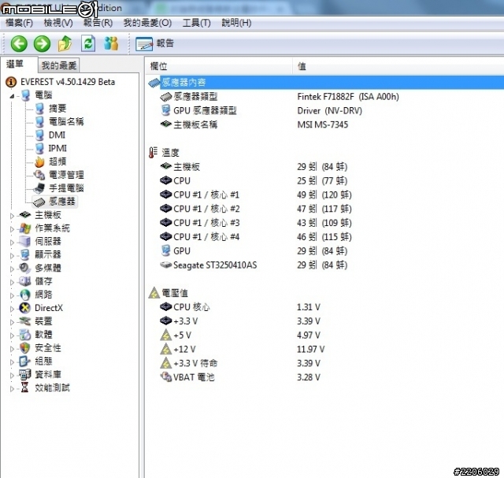Click the 值 column header
504x478 pixels.
click(x=398, y=66)
